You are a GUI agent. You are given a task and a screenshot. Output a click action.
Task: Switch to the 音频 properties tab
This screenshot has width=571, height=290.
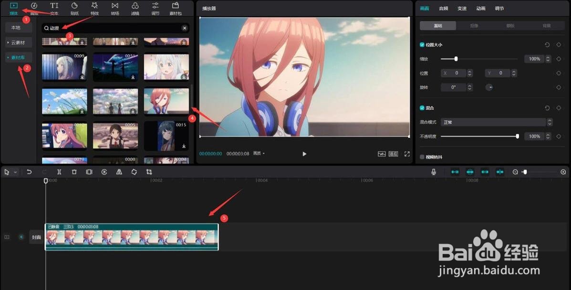click(x=444, y=9)
